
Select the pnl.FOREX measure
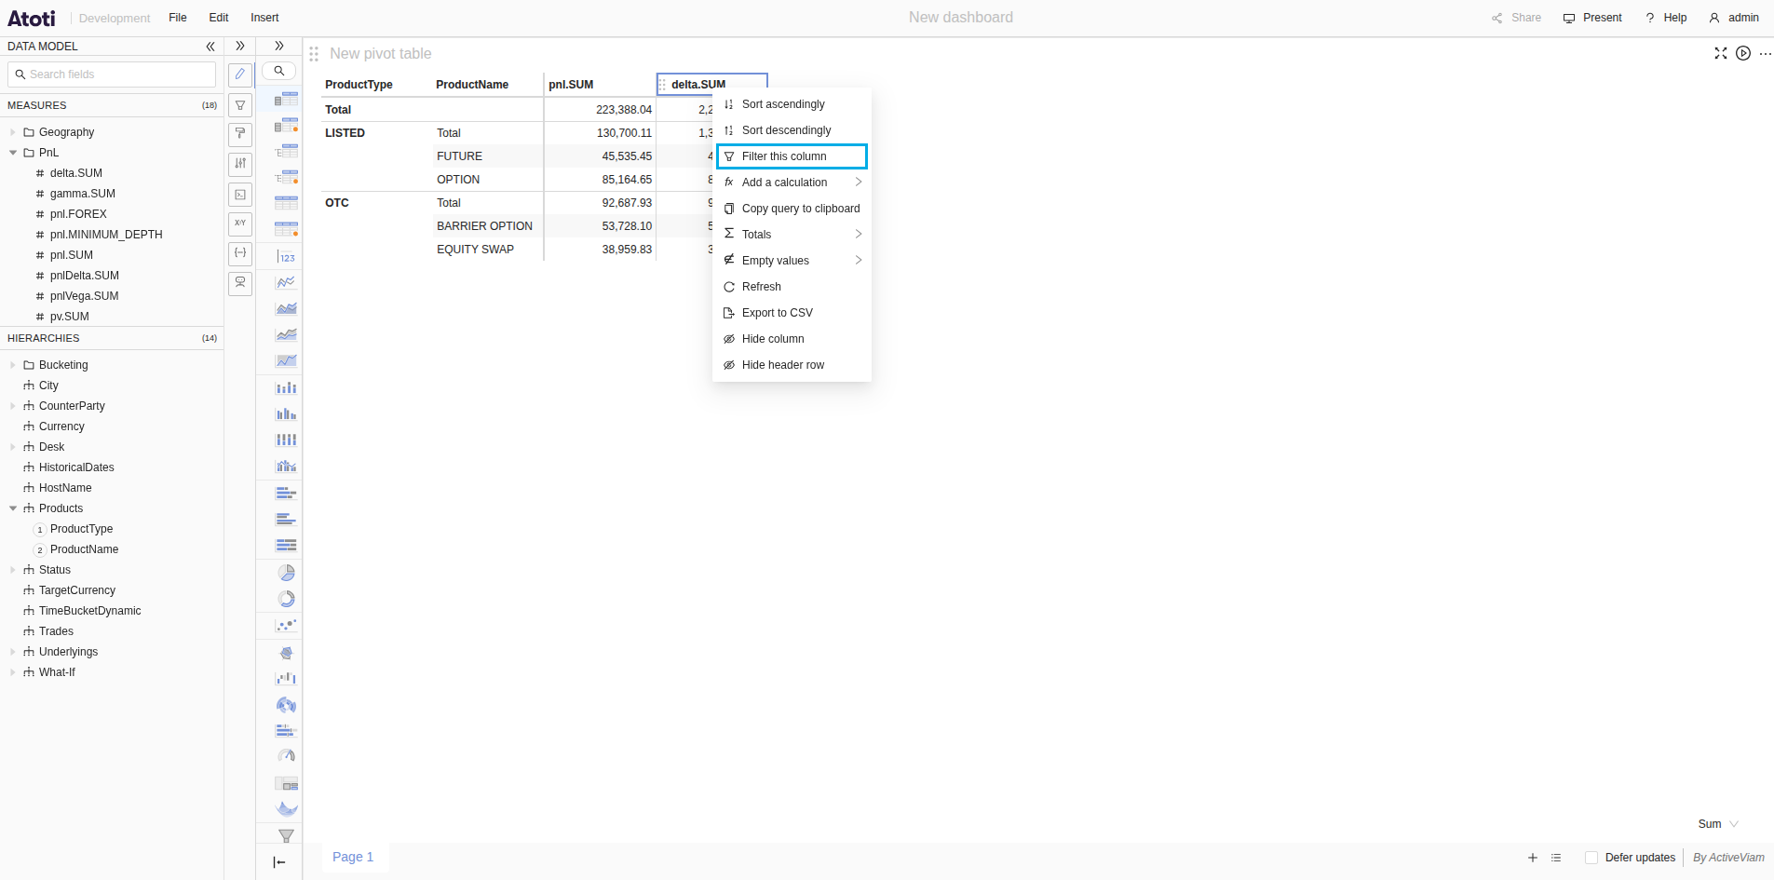(x=78, y=214)
